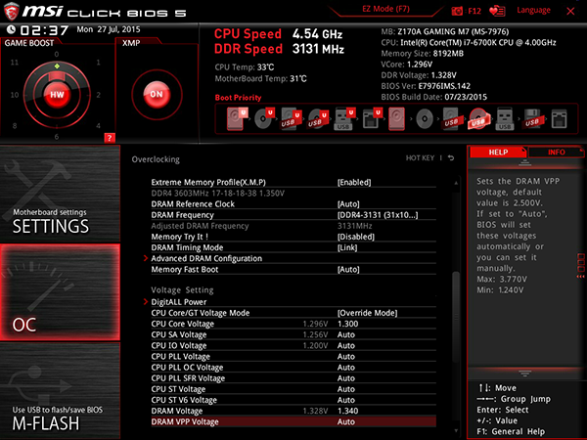
Task: Choose the UEFI USB CD/DVD boot icon
Action: (x=318, y=118)
